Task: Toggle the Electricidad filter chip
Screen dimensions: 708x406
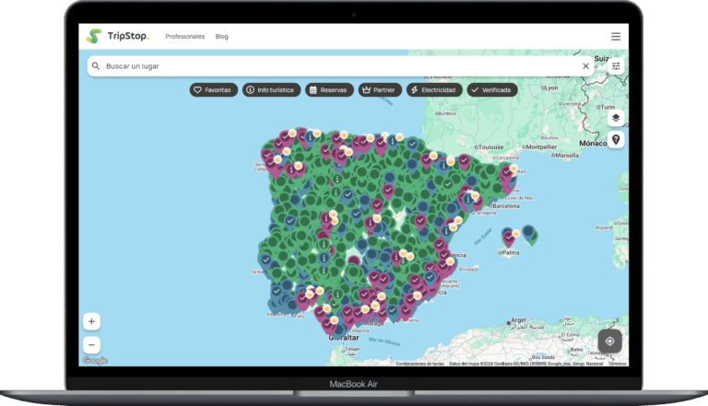Action: click(x=434, y=90)
